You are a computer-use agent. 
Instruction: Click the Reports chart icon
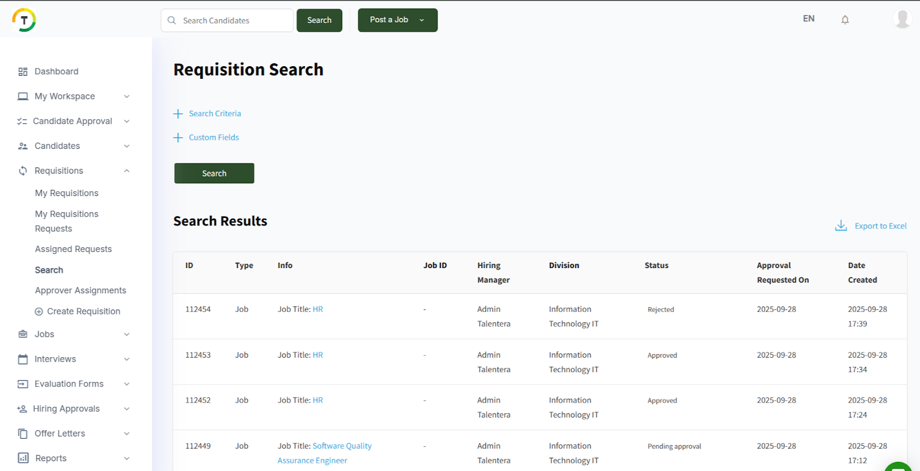click(x=23, y=458)
